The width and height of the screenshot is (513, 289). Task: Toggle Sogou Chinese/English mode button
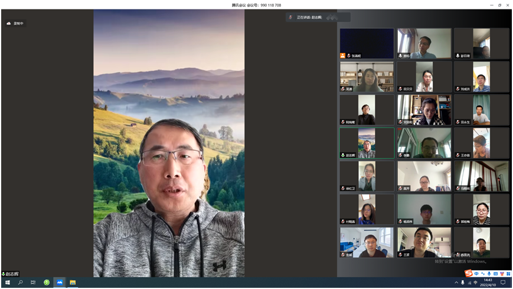(x=476, y=273)
